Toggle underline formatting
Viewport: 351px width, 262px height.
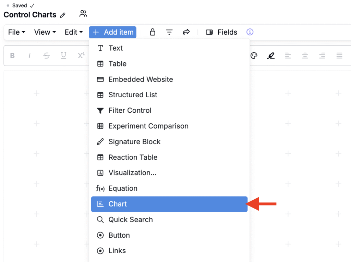(63, 55)
